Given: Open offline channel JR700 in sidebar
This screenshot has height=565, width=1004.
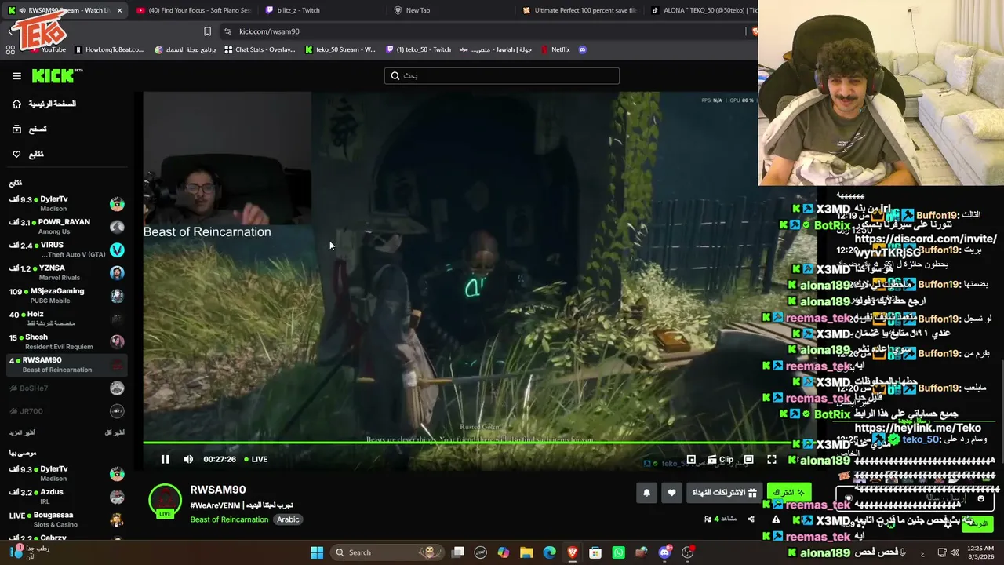Looking at the screenshot, I should click(67, 411).
